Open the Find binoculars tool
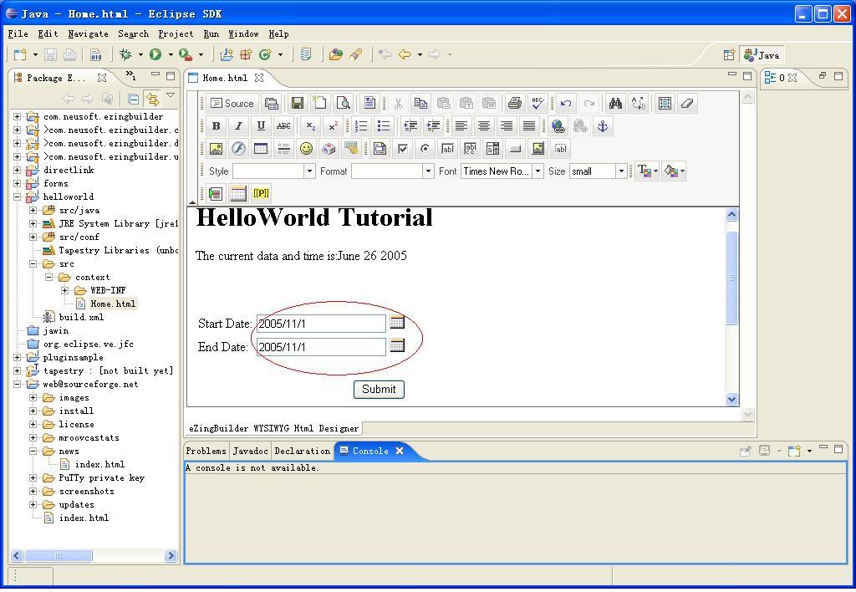 615,104
